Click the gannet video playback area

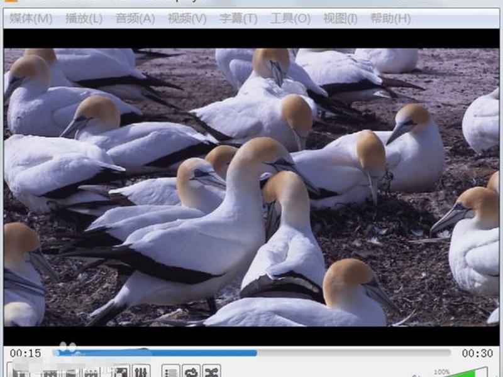pyautogui.click(x=251, y=187)
